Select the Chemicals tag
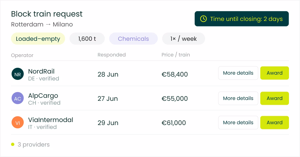This screenshot has width=300, height=157. click(133, 39)
